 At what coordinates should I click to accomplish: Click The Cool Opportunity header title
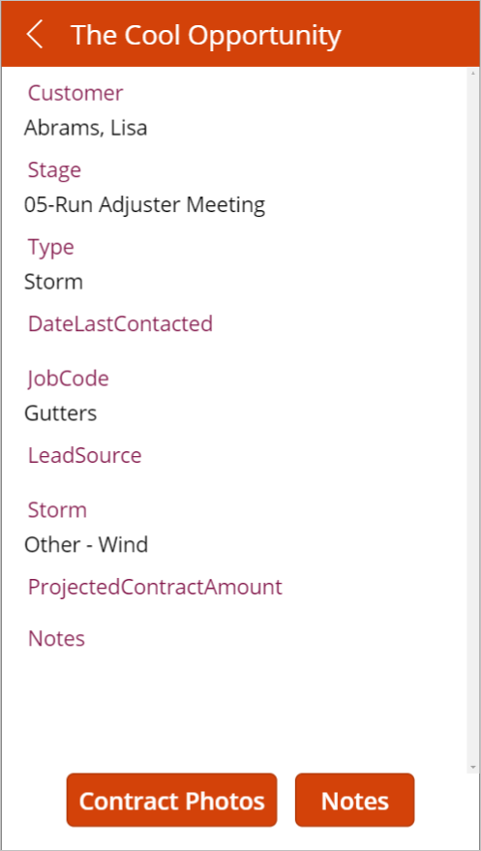206,35
